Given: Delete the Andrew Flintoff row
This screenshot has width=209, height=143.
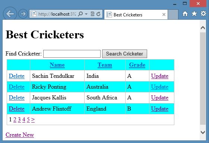Looking at the screenshot, I should click(17, 109).
